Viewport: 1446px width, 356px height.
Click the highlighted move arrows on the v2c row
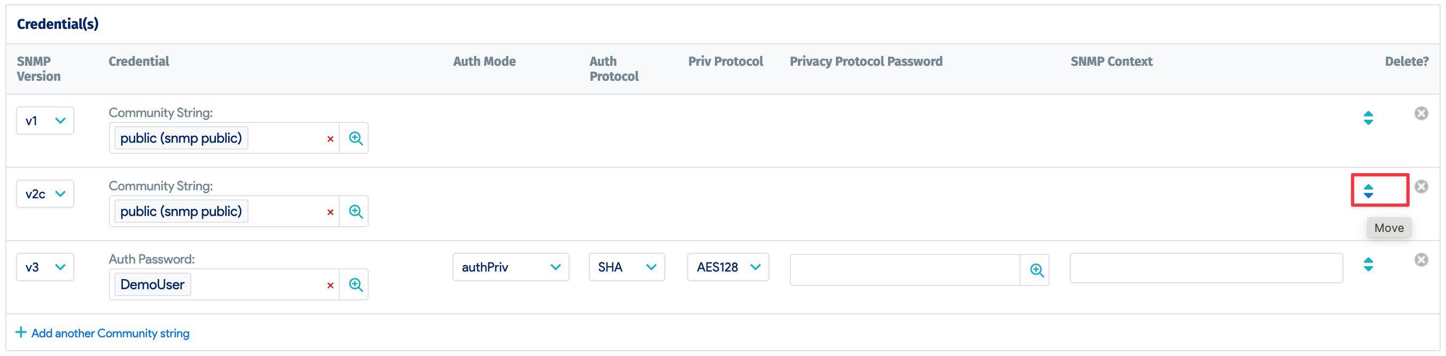pos(1369,191)
